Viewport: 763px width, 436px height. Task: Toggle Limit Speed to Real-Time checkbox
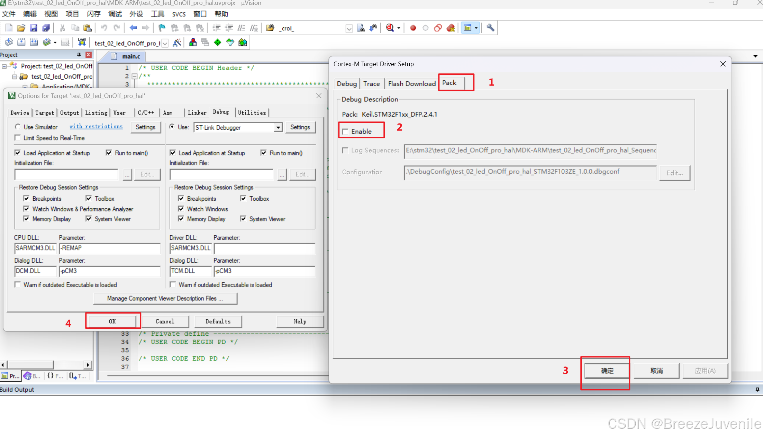[18, 138]
